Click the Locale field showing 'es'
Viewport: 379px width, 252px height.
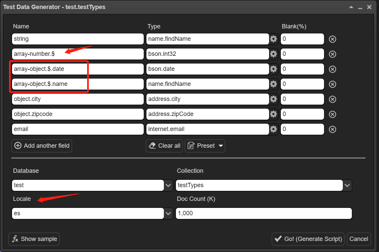tap(88, 214)
